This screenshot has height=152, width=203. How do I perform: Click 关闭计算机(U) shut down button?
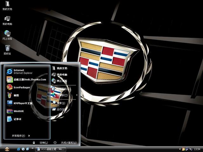click(x=65, y=142)
